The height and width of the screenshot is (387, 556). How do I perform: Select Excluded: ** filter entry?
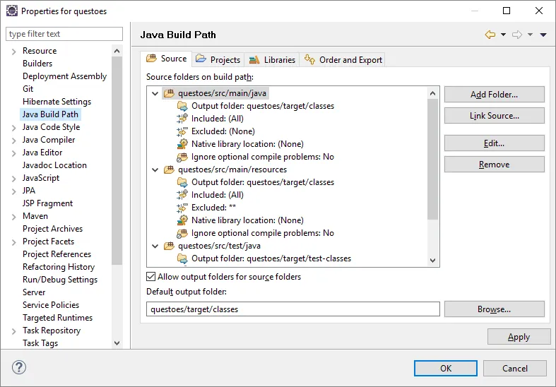point(213,208)
